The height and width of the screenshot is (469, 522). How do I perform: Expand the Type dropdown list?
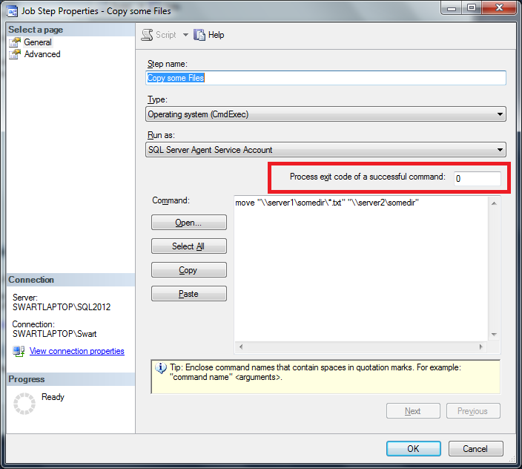pyautogui.click(x=500, y=114)
